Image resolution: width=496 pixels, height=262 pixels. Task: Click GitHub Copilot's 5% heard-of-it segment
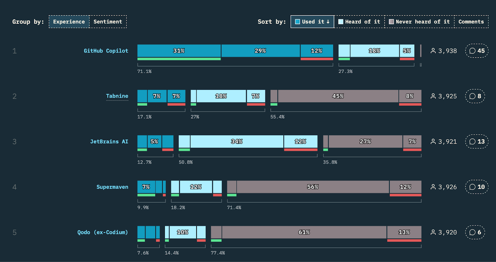coord(407,51)
